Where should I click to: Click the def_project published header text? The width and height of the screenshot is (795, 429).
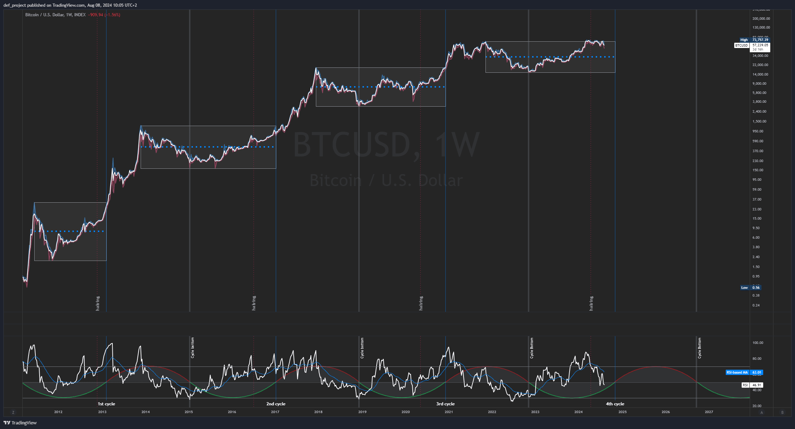[x=70, y=5]
